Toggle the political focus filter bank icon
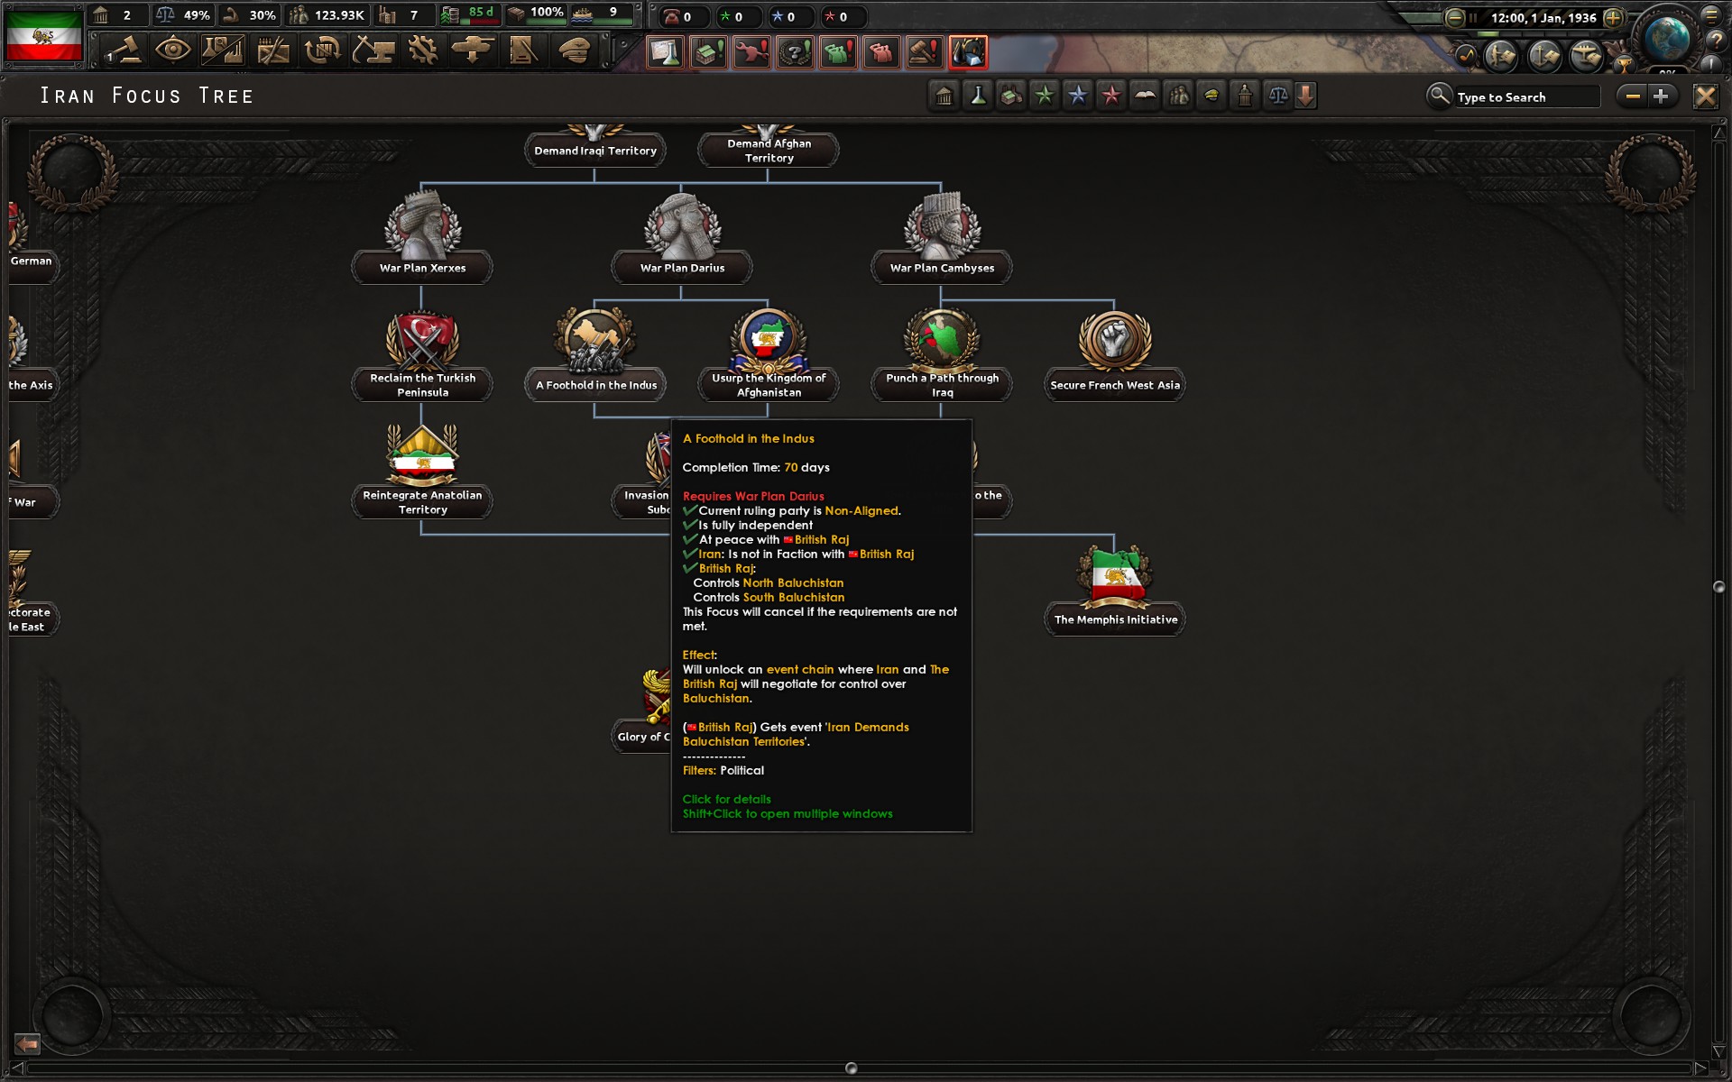The width and height of the screenshot is (1732, 1082). 944,96
